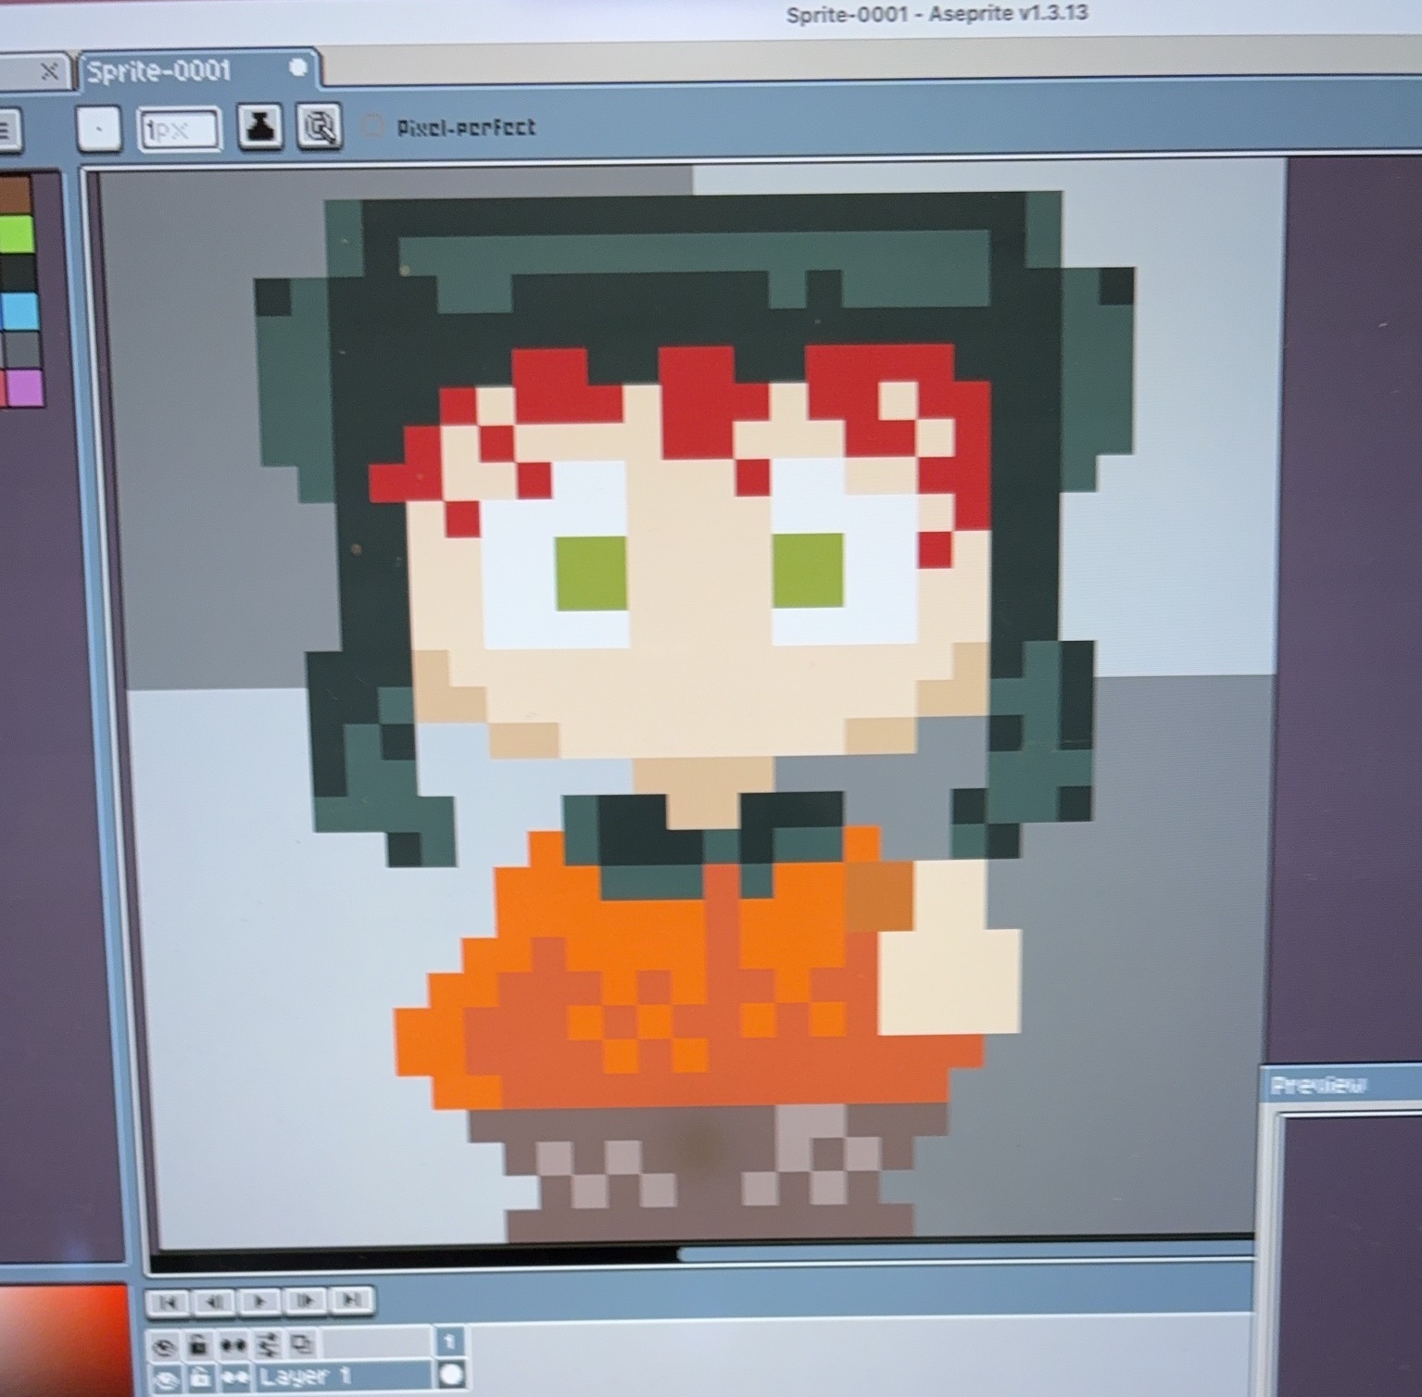
Task: Click the timeline link cels header icon
Action: pyautogui.click(x=268, y=1343)
